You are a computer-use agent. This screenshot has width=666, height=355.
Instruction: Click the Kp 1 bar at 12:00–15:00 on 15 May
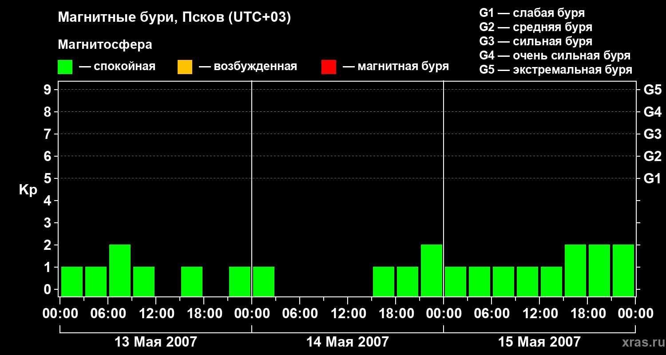[x=551, y=281]
